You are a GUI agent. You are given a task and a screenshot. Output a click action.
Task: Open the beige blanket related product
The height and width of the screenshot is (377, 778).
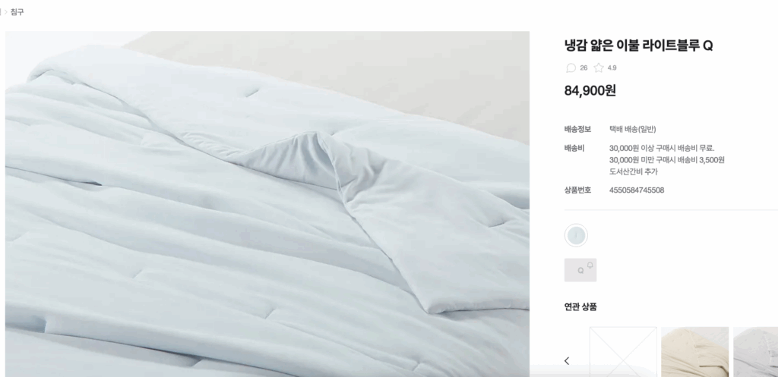(694, 352)
